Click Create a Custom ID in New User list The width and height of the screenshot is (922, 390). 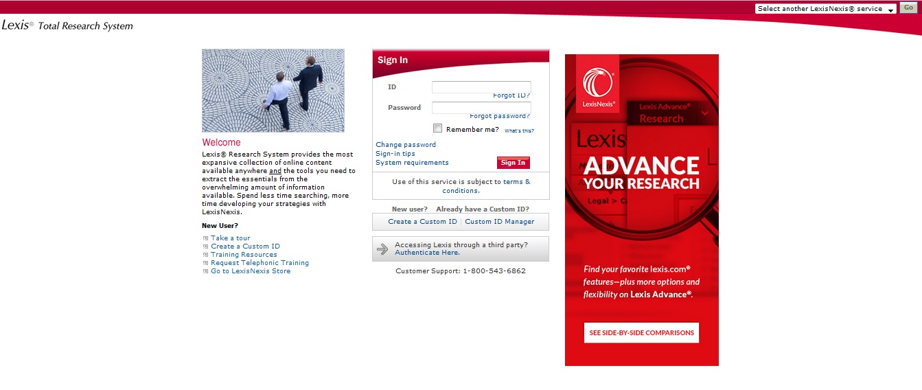coord(245,246)
